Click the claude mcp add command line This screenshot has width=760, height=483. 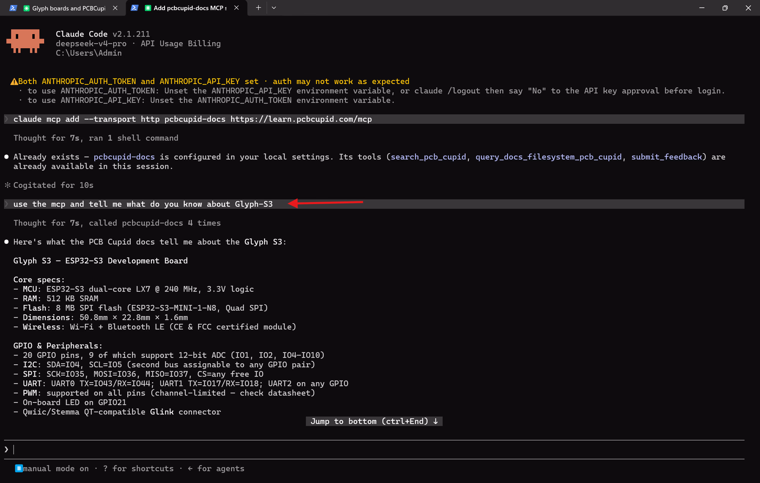click(374, 119)
